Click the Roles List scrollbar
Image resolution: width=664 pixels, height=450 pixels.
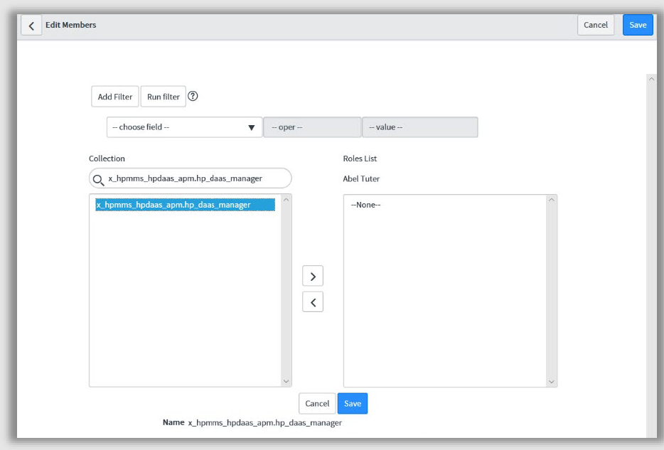tap(552, 290)
